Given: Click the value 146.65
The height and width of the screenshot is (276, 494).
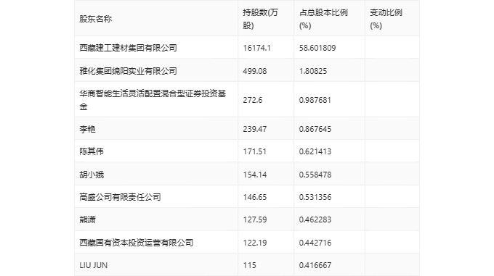Looking at the screenshot, I should pyautogui.click(x=254, y=197).
